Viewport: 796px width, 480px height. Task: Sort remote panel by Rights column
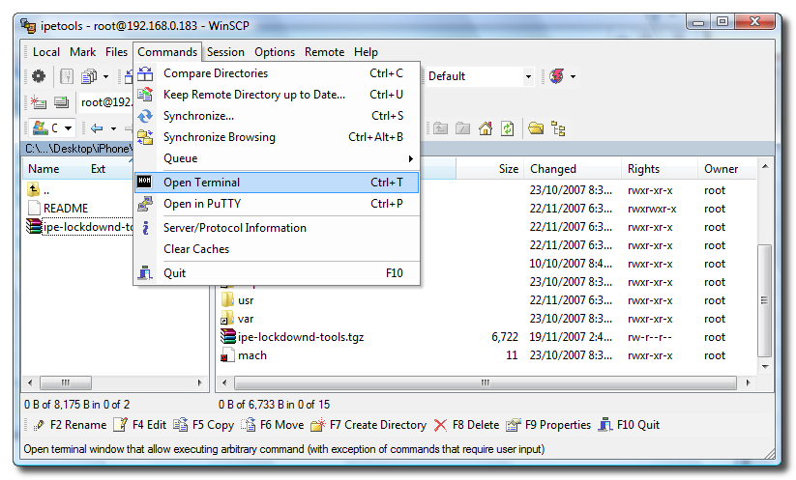click(x=660, y=169)
